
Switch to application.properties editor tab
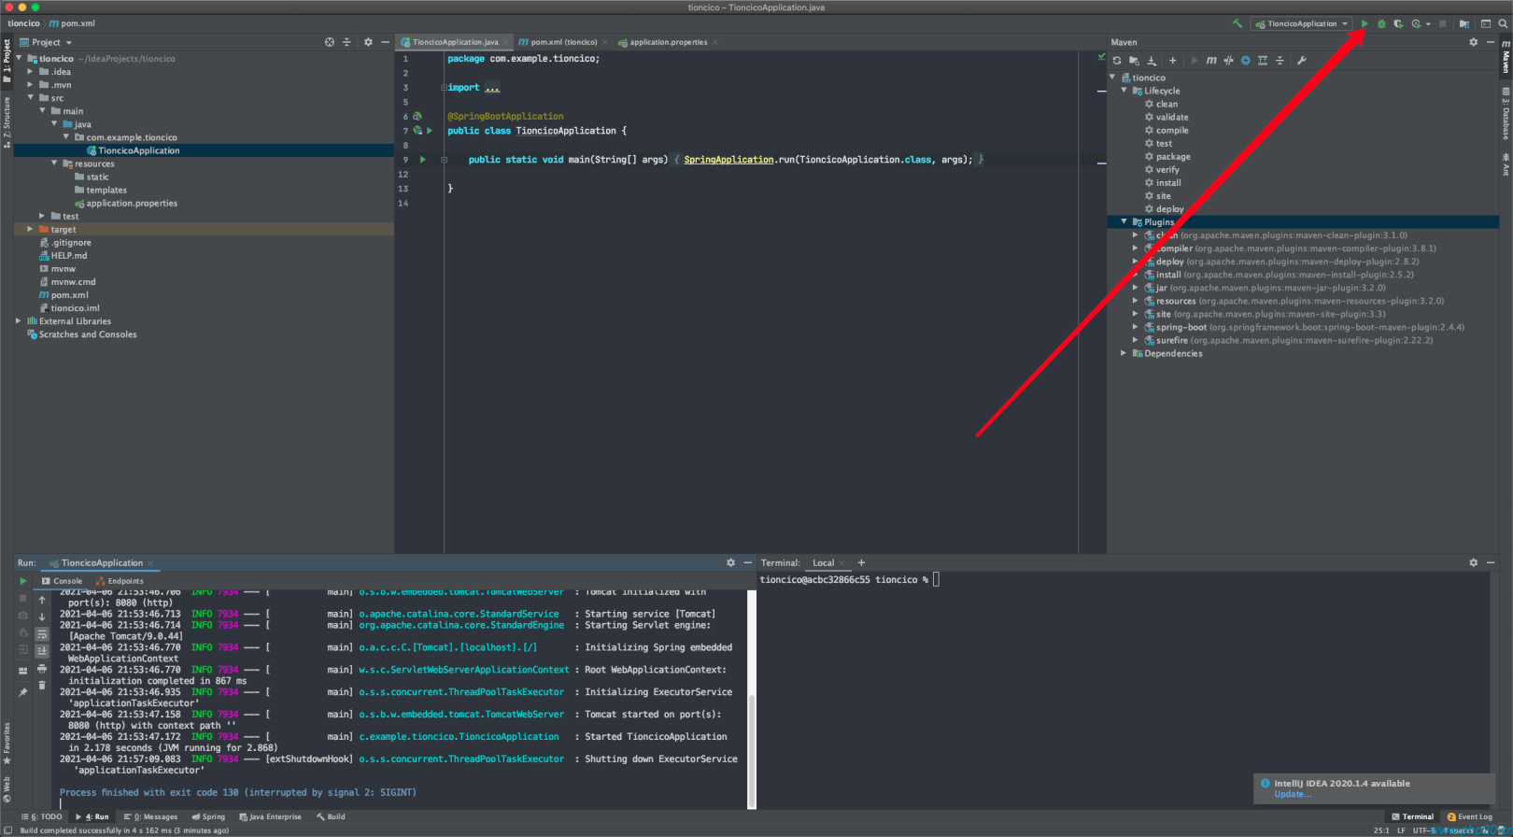668,42
